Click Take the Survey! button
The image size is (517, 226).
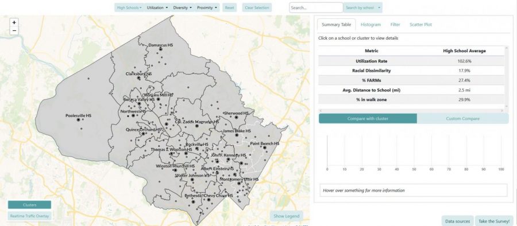tap(493, 221)
